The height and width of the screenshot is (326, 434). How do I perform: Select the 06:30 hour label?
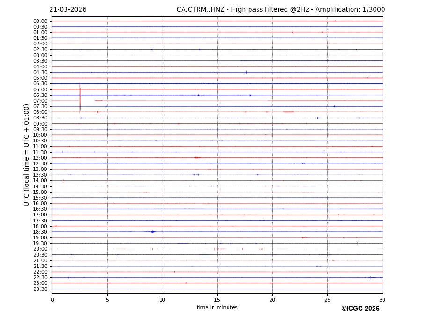40,95
